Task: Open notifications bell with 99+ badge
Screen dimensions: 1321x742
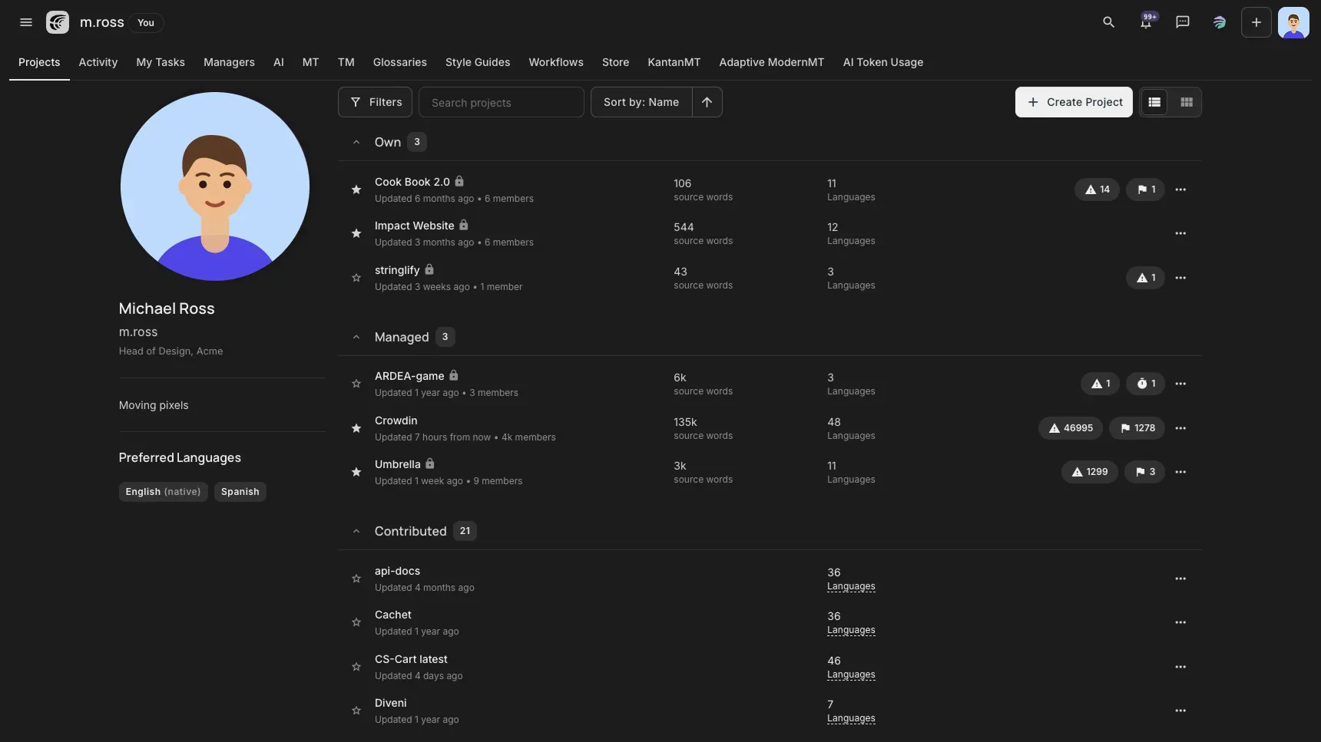Action: tap(1146, 22)
